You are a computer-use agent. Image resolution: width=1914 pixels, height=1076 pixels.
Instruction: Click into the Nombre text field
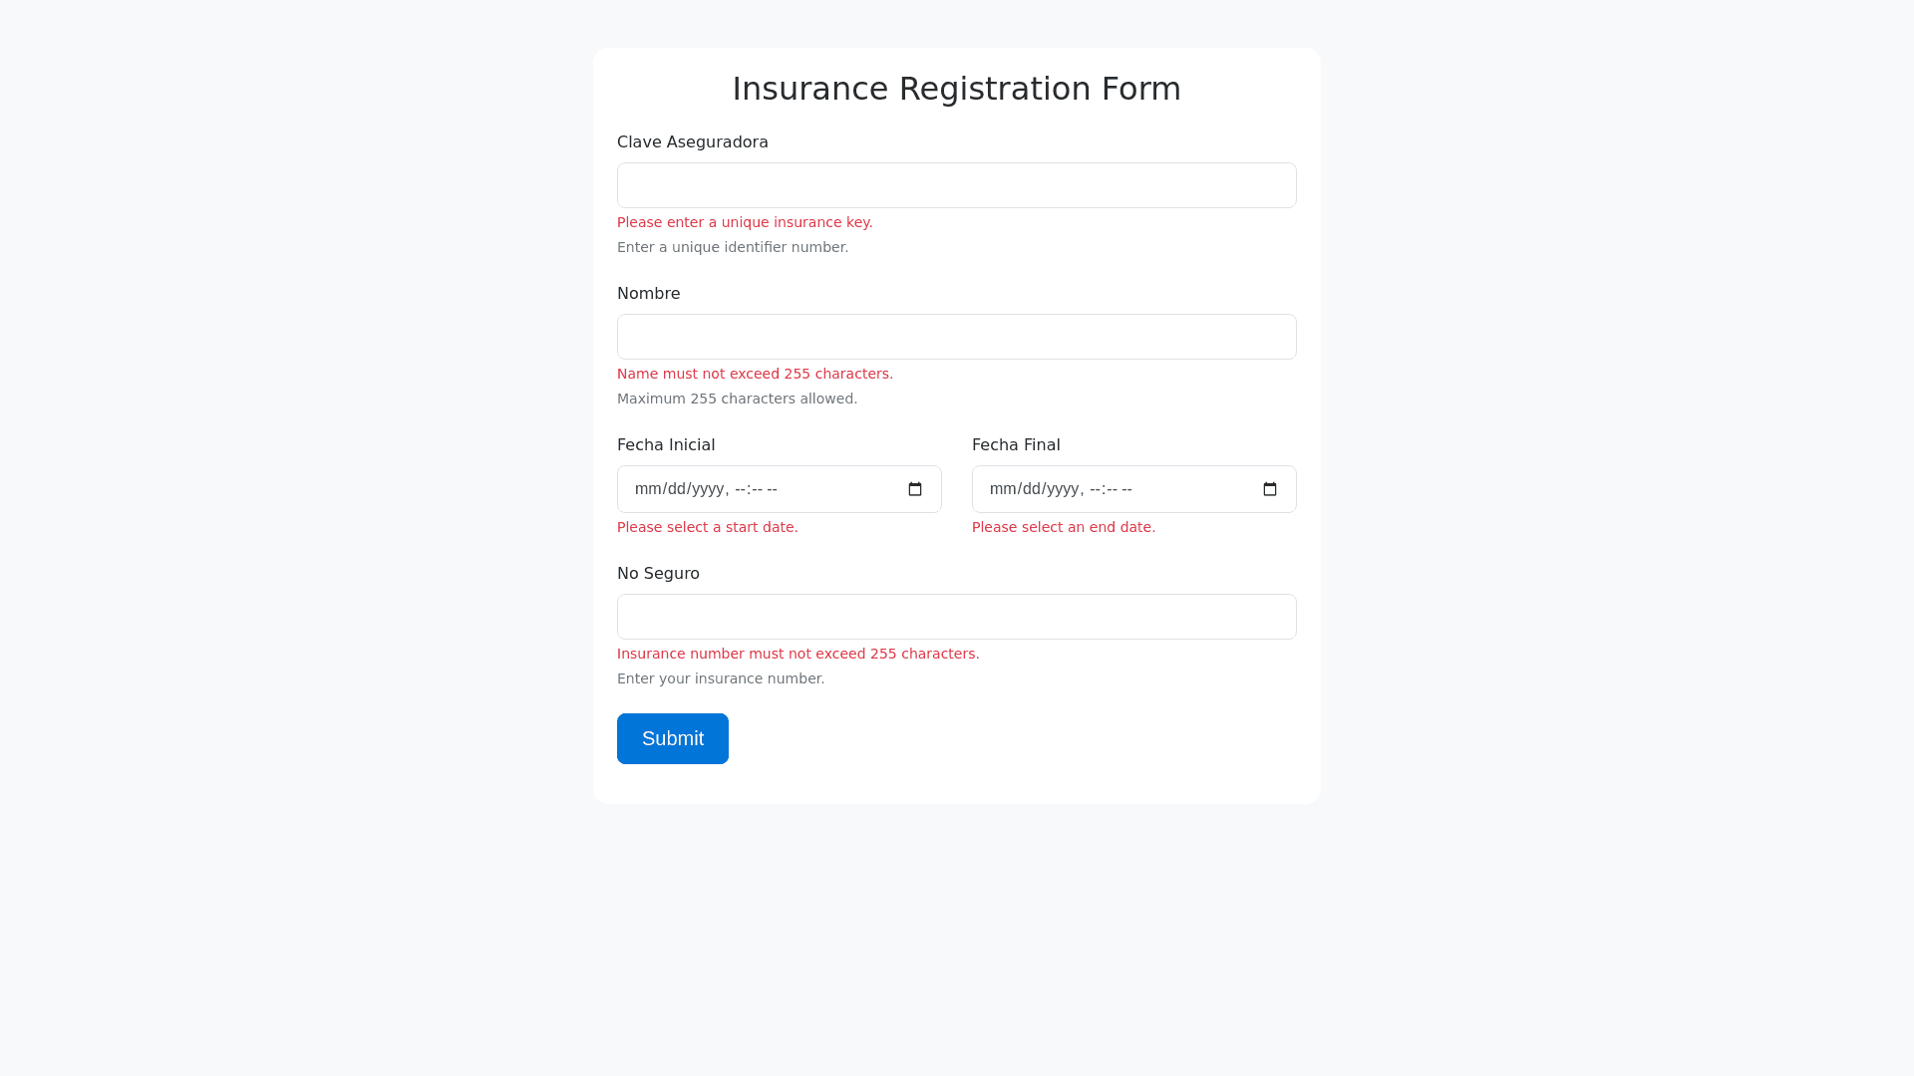[x=957, y=337]
